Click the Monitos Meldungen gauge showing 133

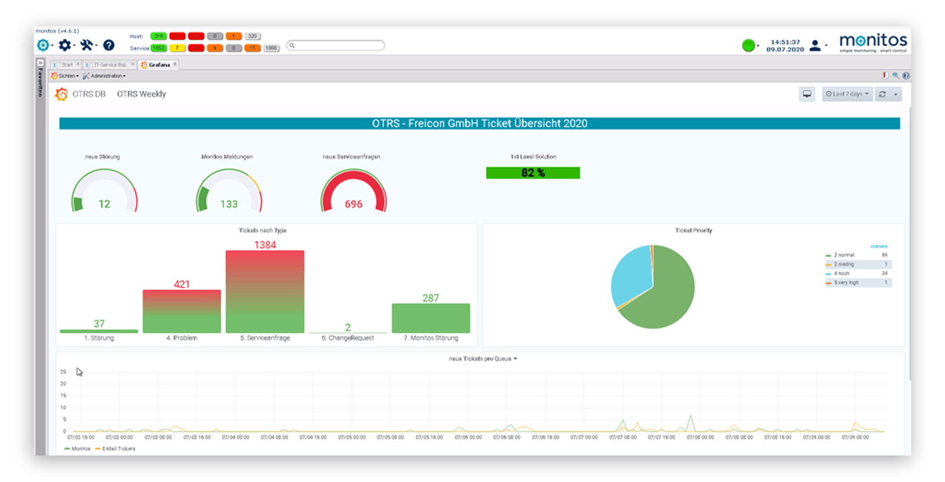(229, 190)
